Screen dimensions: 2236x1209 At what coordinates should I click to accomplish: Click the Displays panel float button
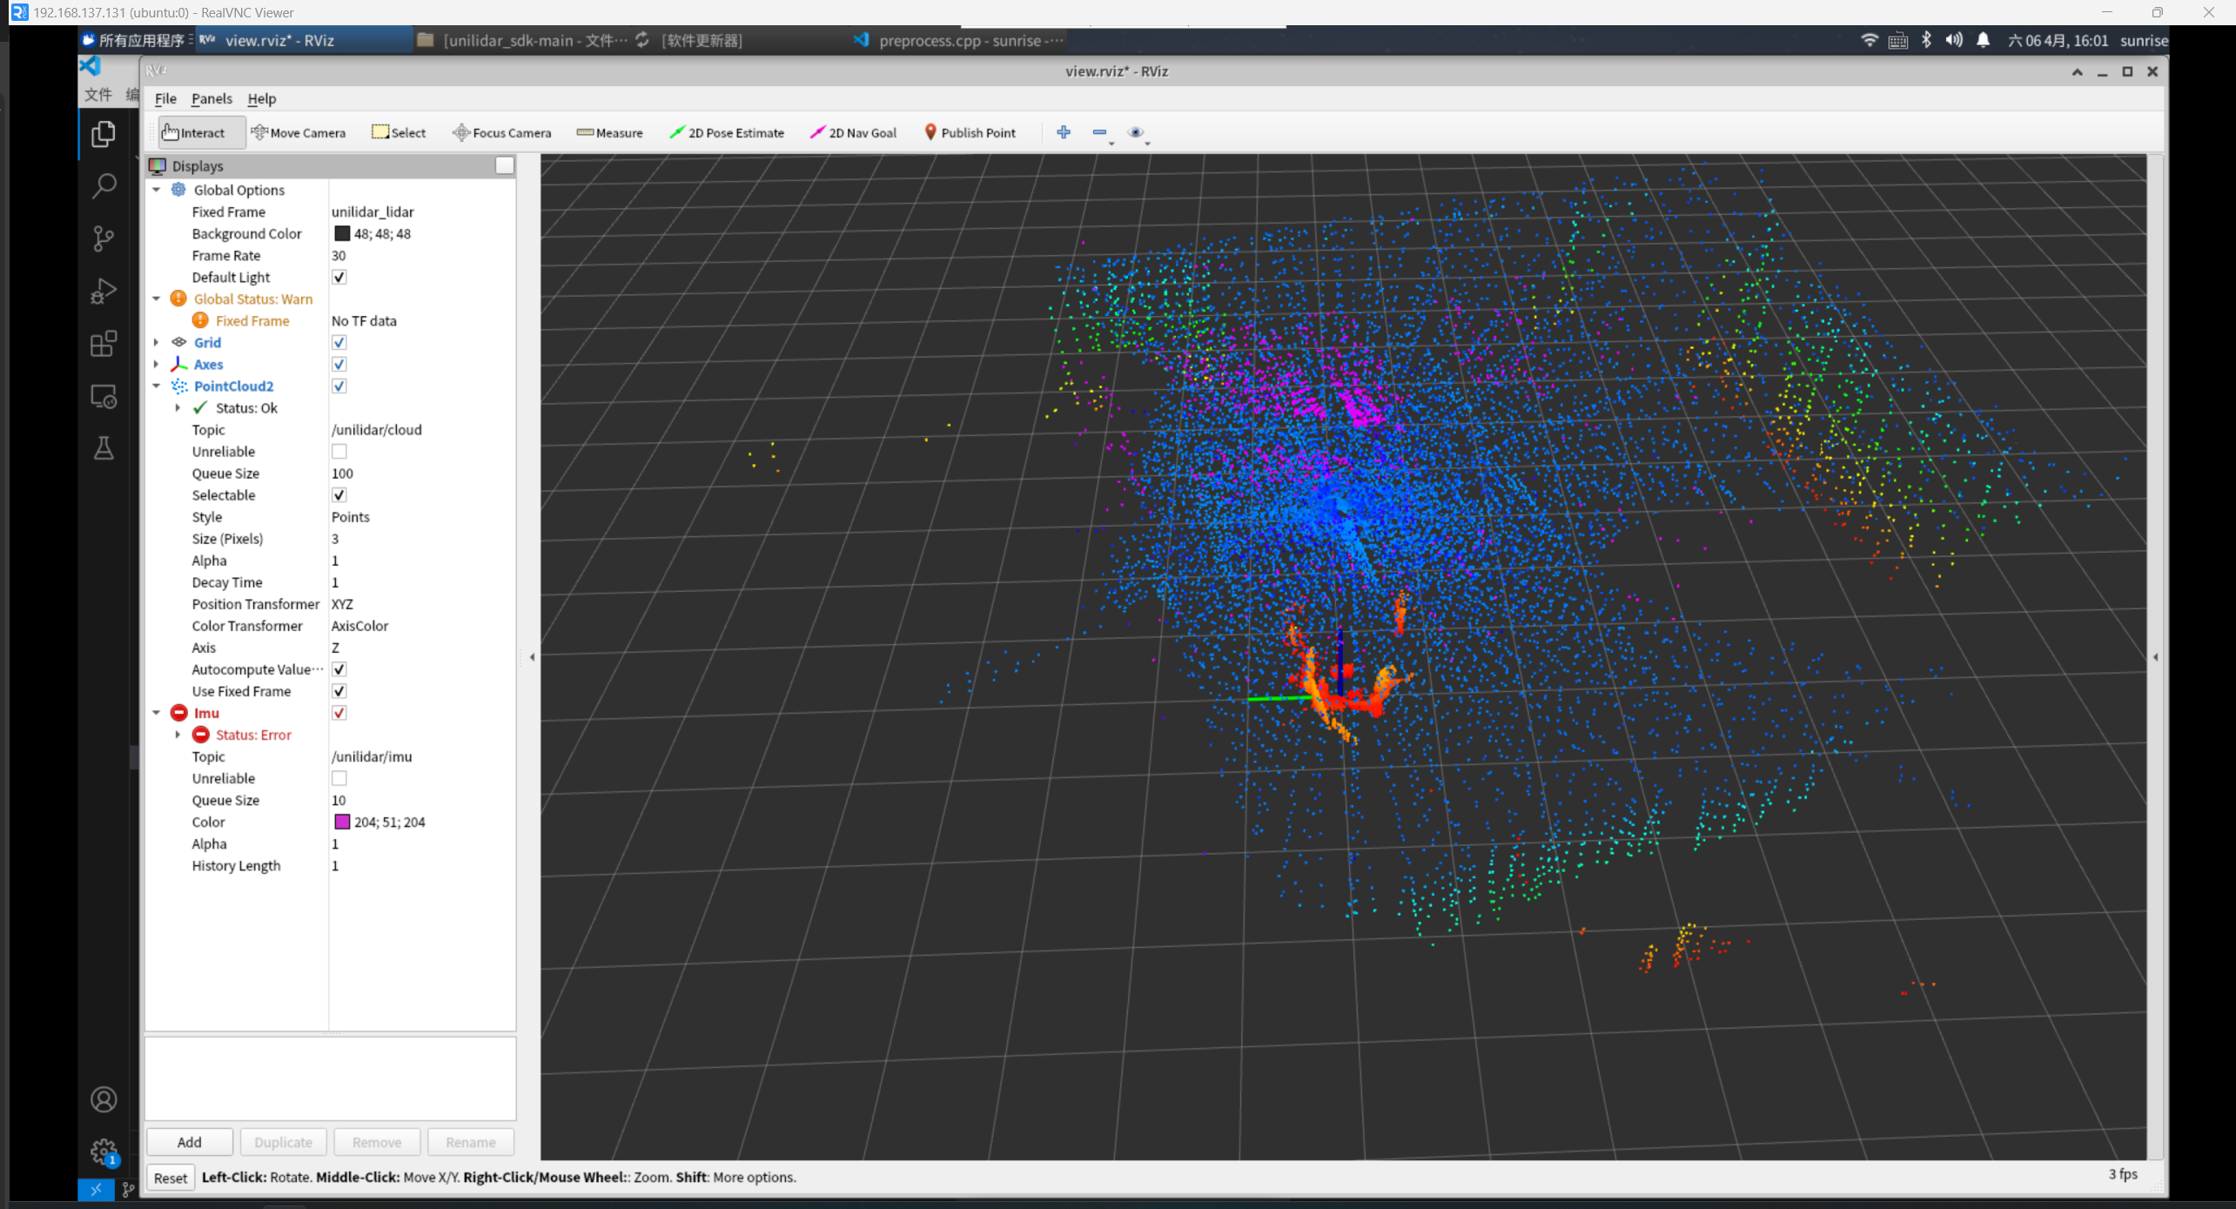(504, 165)
